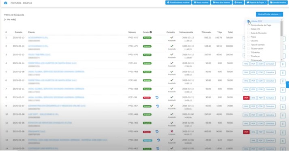Click the Notas masivas button
The width and height of the screenshot is (289, 151).
coord(201,2)
